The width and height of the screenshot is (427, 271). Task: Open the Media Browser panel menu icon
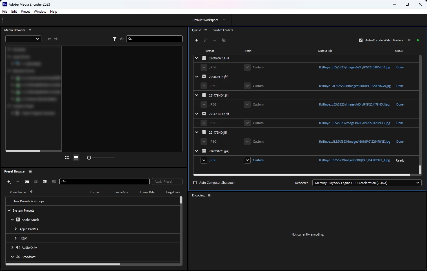click(30, 30)
